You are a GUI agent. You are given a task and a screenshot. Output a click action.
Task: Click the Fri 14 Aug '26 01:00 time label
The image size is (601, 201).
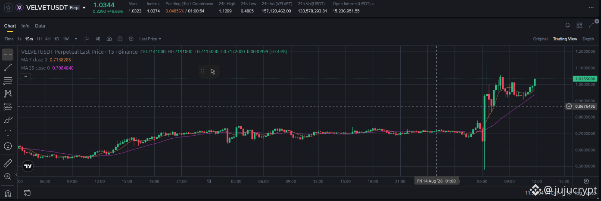(437, 181)
